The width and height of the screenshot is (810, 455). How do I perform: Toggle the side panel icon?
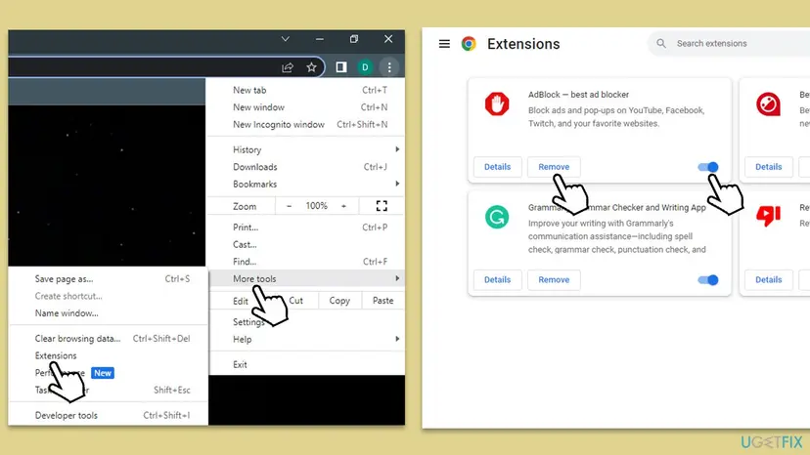point(341,67)
